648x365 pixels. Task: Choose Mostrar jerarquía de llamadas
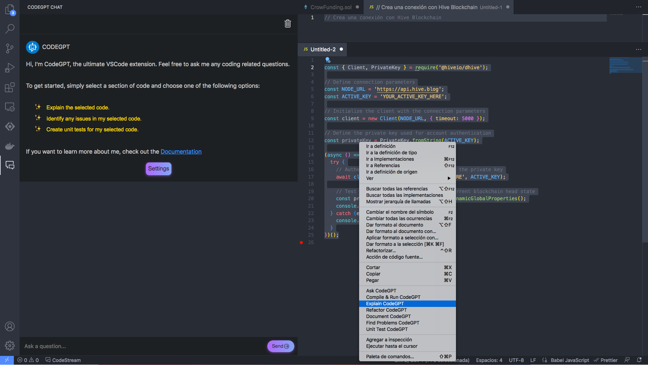407,202
